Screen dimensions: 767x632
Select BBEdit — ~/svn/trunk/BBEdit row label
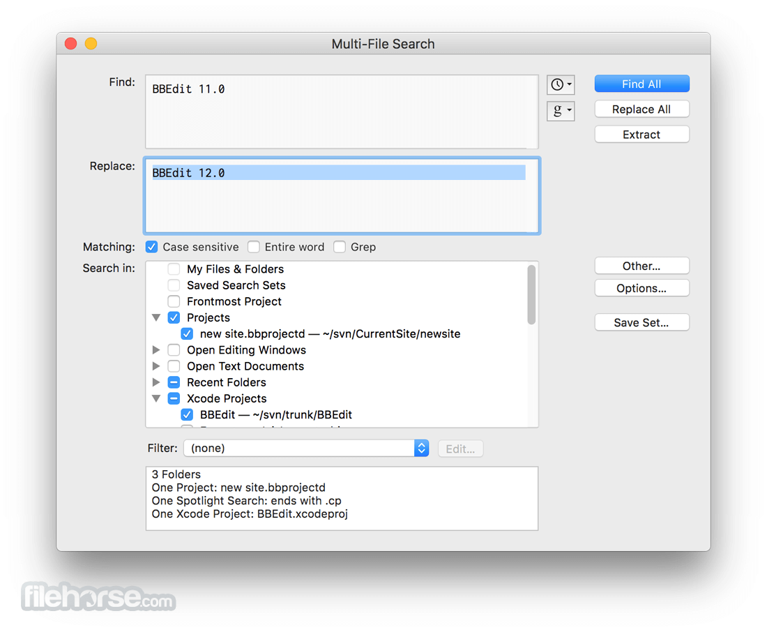pos(276,414)
